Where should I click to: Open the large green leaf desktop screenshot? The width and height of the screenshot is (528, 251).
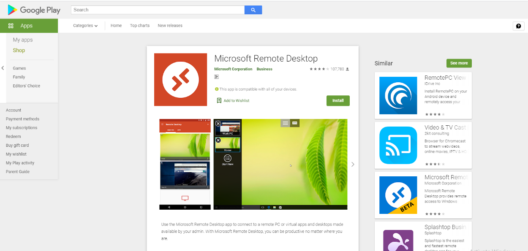point(280,165)
